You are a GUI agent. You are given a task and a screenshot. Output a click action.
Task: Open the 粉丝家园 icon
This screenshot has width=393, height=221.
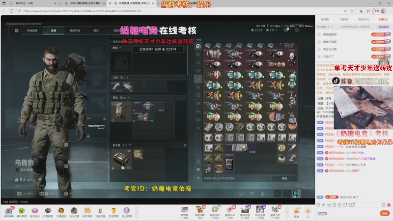[127, 212]
